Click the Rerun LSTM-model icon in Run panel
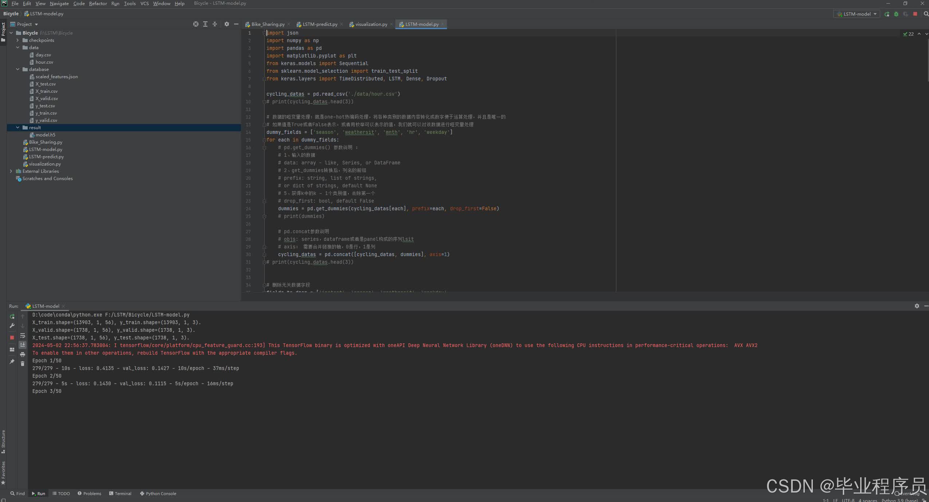 tap(12, 316)
